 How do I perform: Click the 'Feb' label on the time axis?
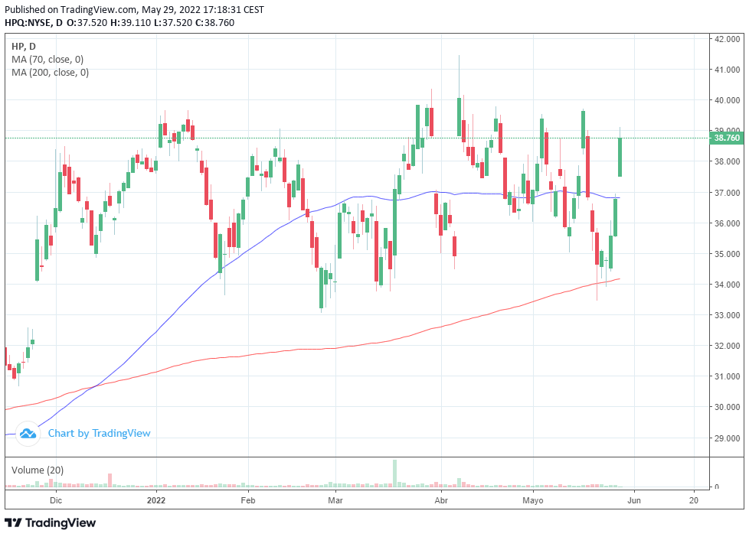click(248, 500)
